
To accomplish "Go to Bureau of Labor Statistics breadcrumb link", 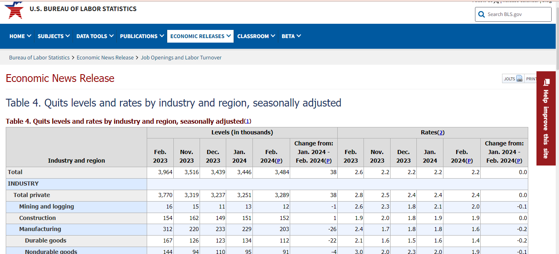I will tap(39, 58).
